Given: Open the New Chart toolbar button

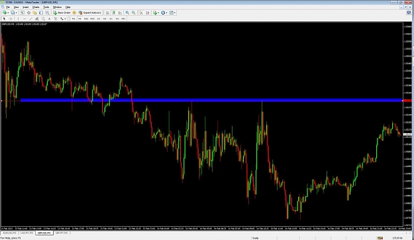Looking at the screenshot, I should (5, 13).
